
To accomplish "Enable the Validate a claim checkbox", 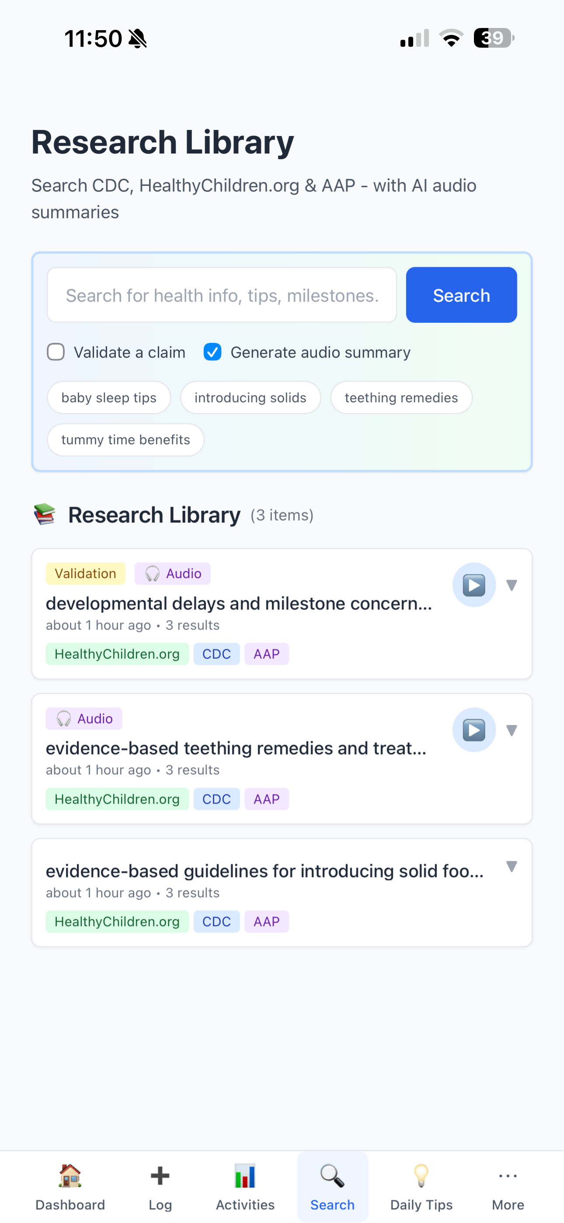I will pos(56,352).
